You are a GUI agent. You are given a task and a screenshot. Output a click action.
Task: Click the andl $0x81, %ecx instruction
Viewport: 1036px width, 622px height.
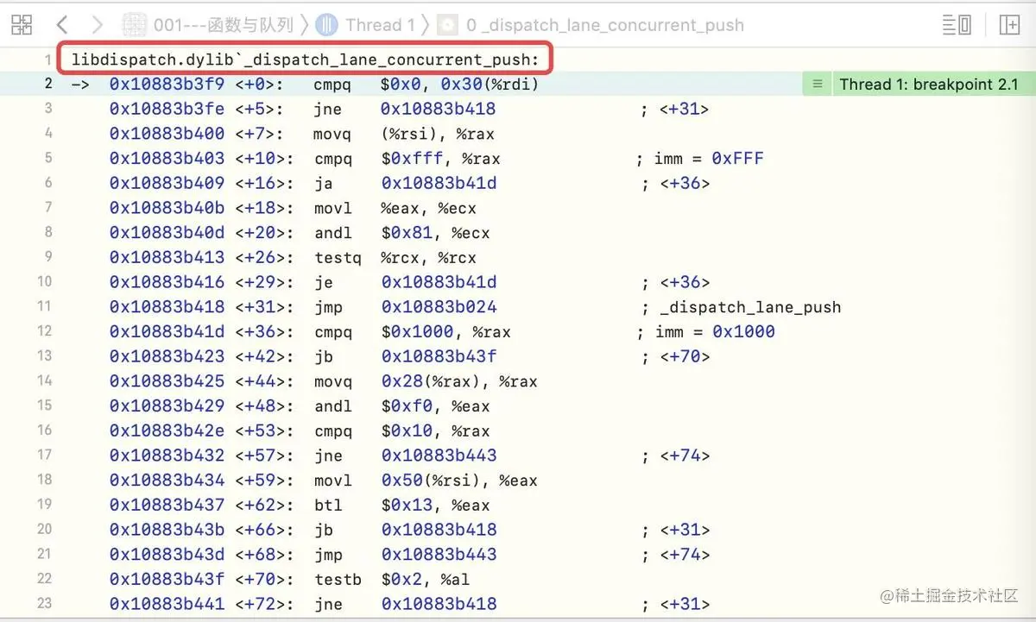(401, 233)
